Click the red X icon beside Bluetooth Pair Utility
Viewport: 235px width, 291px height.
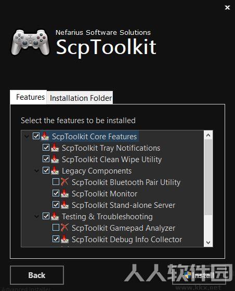(x=64, y=182)
